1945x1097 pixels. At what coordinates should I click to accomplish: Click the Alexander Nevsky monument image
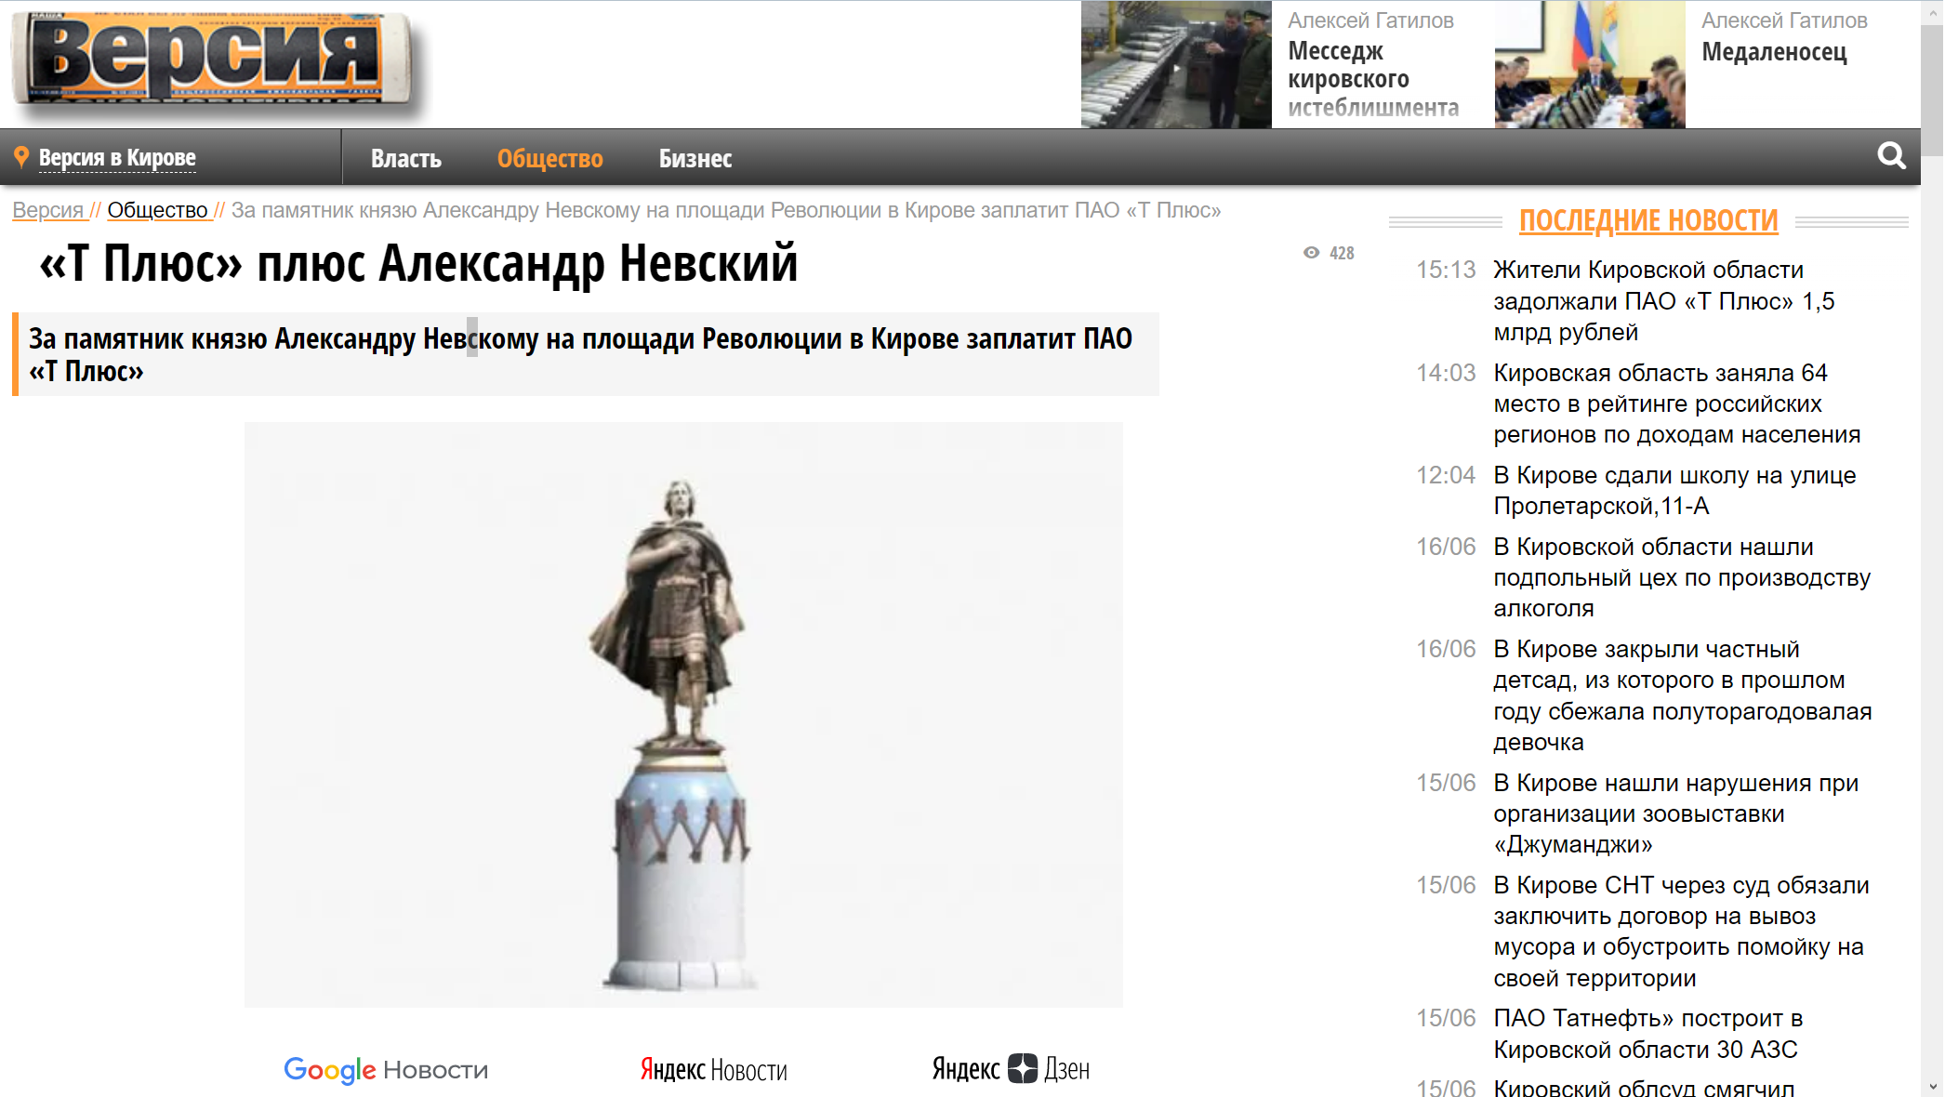682,714
